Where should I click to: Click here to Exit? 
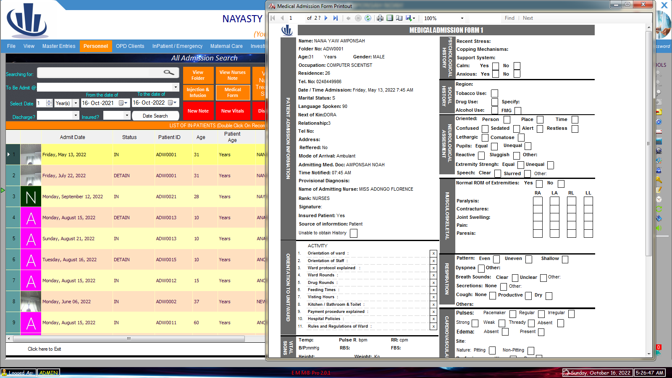[x=45, y=349]
